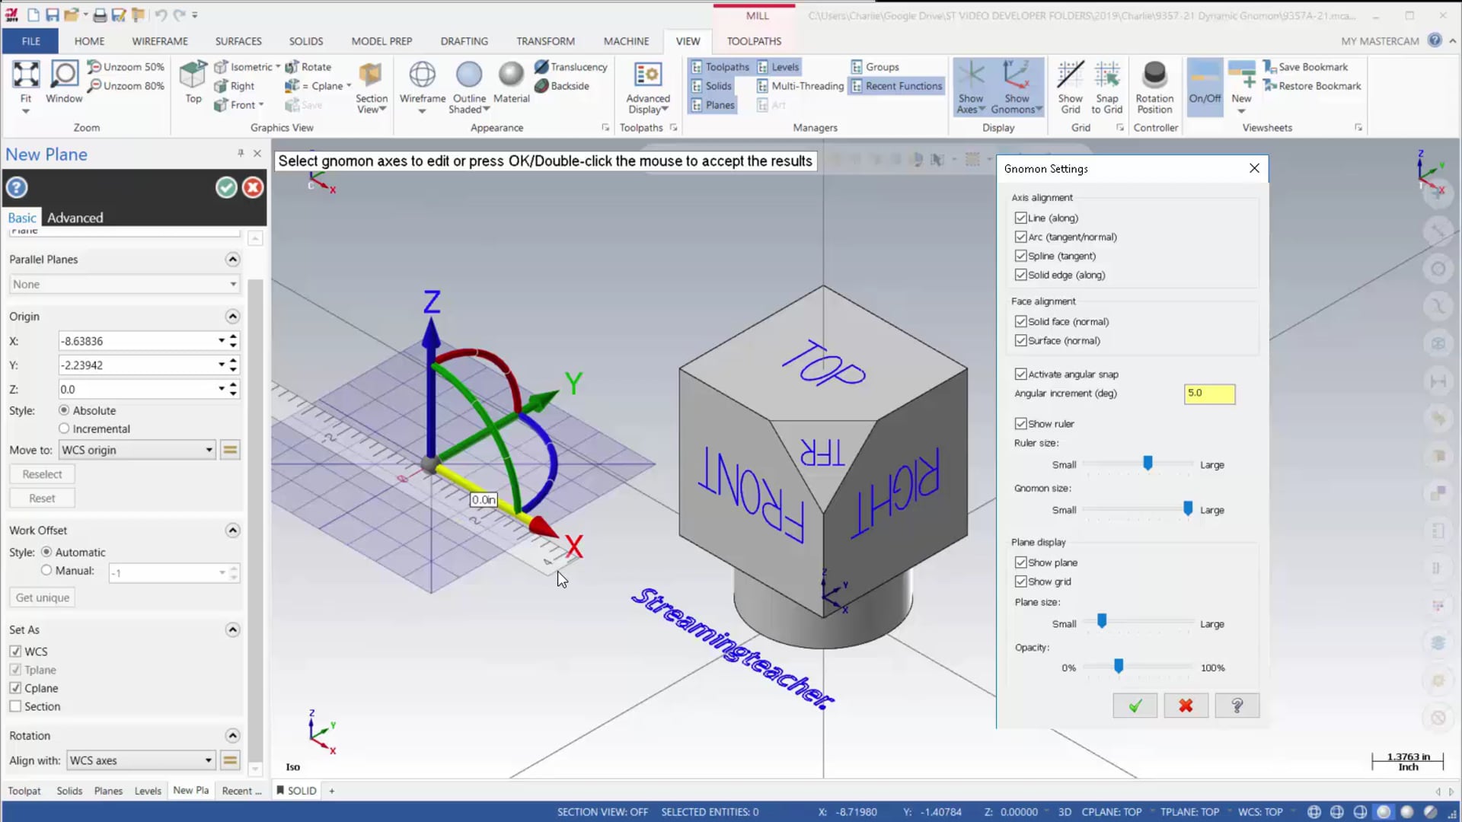Click the Angular increment input field
This screenshot has width=1462, height=822.
tap(1208, 393)
